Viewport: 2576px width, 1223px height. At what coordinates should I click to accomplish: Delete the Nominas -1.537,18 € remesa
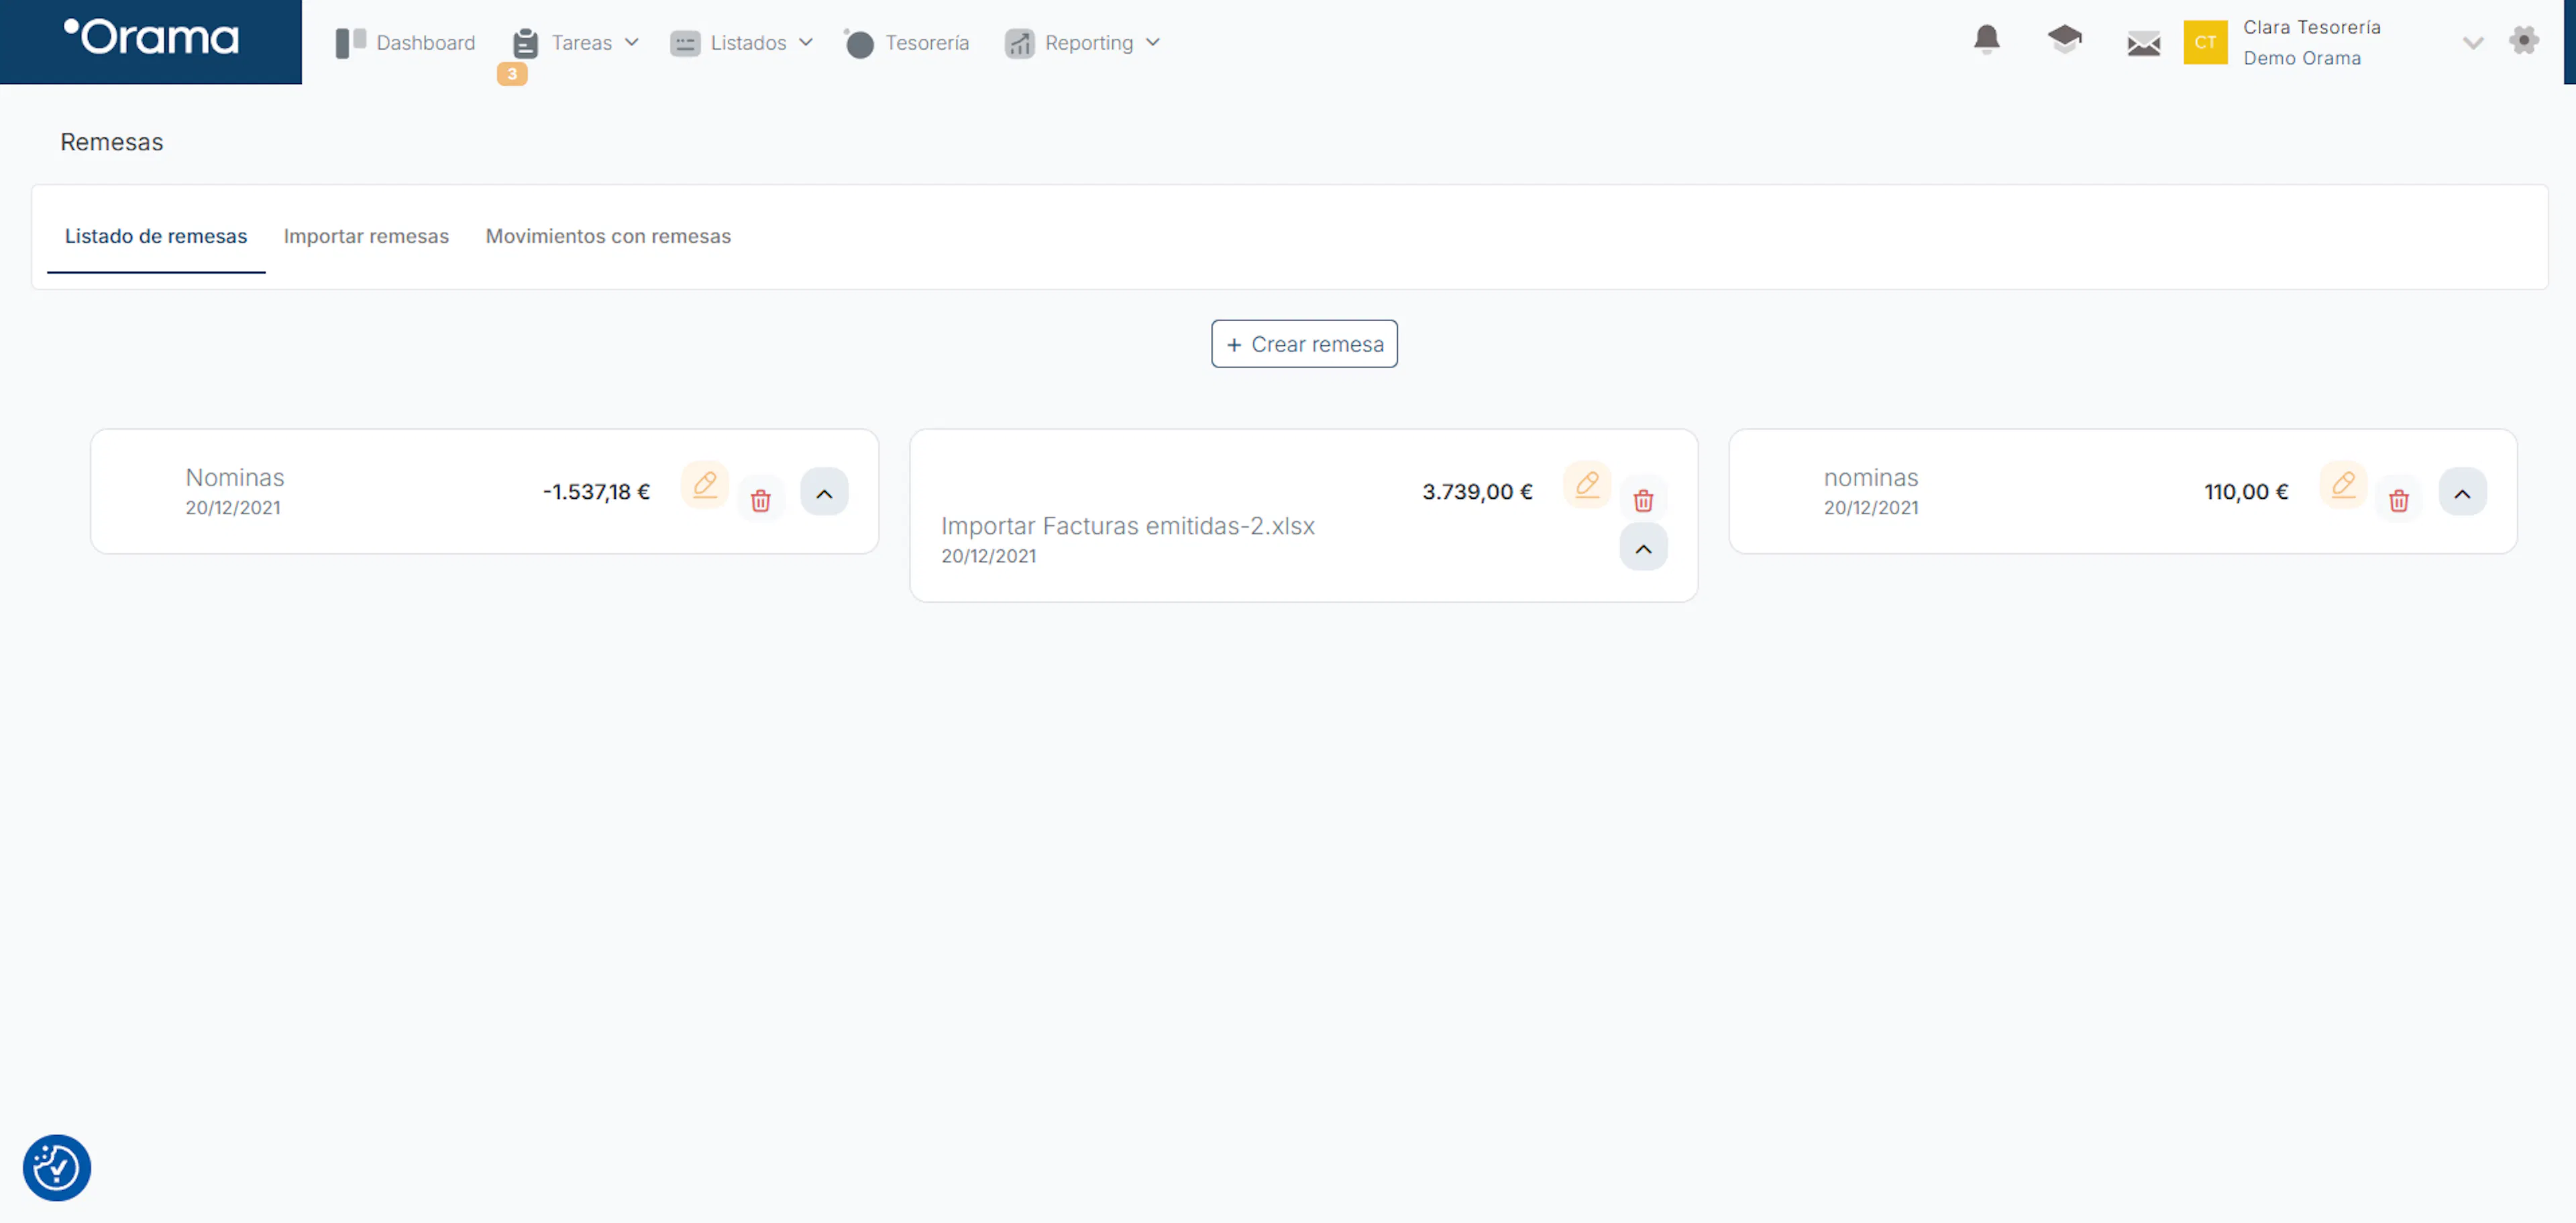tap(760, 501)
